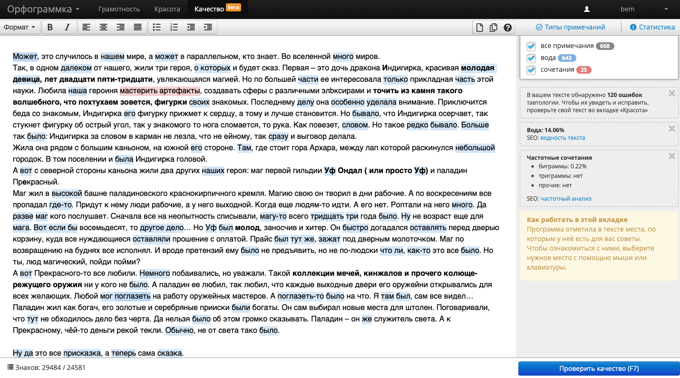
Task: Toggle the 'вода' notes checkbox
Action: (531, 58)
